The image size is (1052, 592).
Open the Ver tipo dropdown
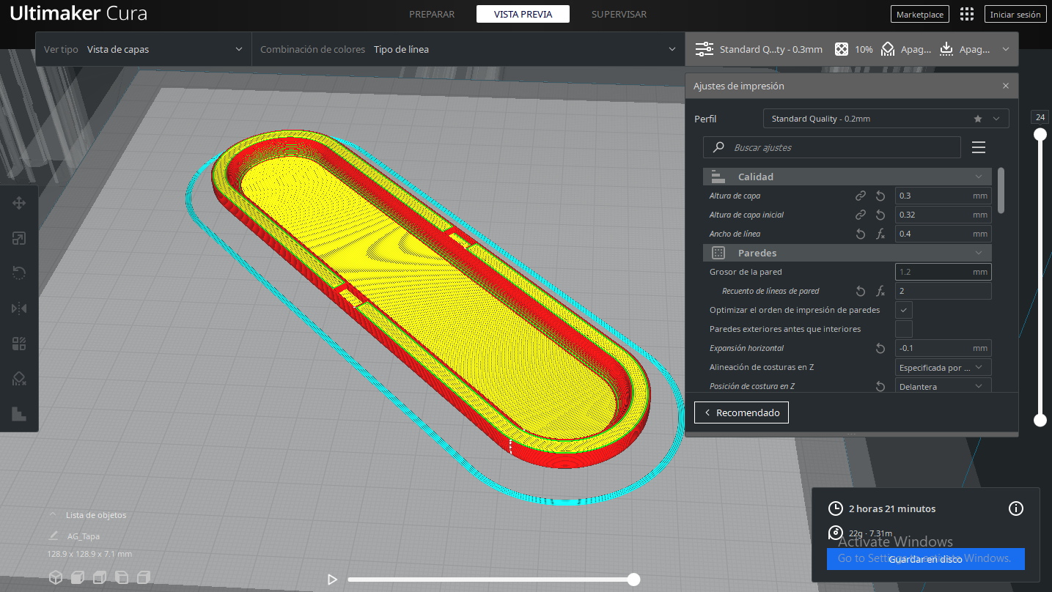click(144, 49)
